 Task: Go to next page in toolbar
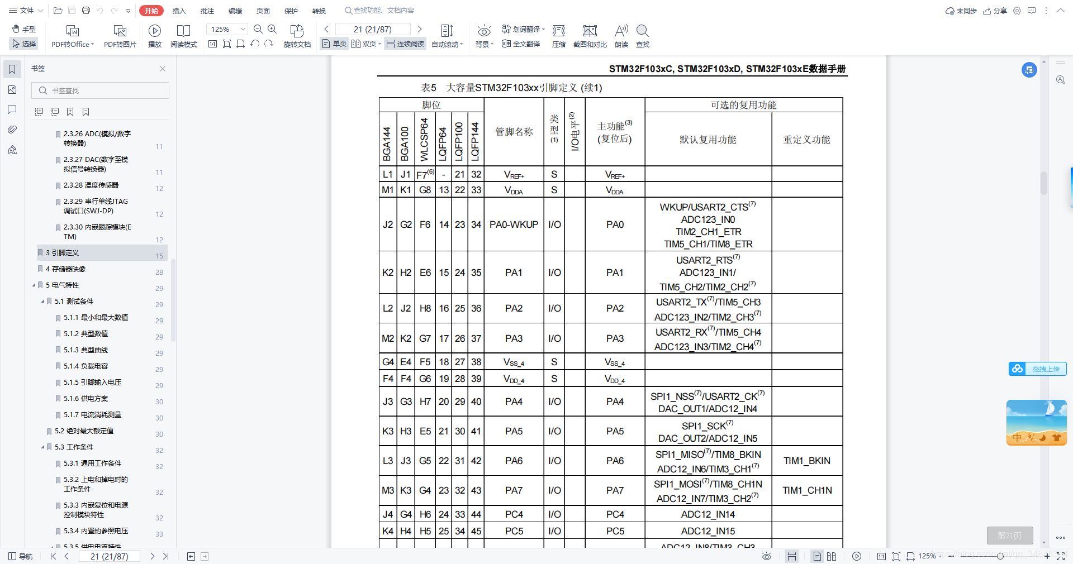tap(420, 29)
